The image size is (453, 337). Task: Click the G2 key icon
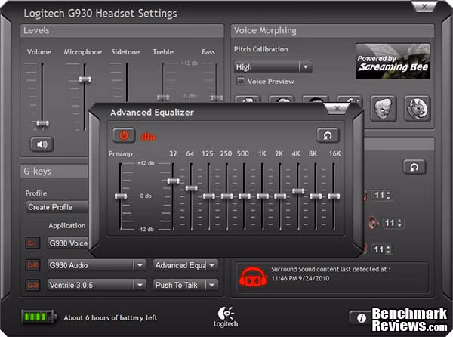pyautogui.click(x=32, y=264)
